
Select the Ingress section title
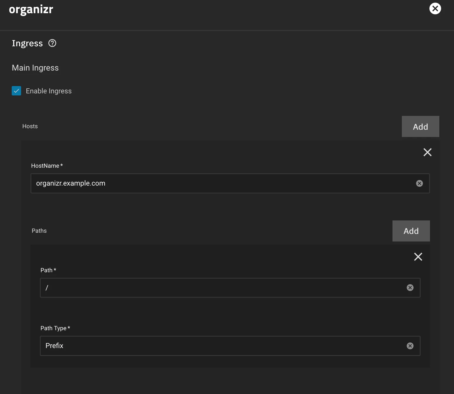tap(27, 43)
